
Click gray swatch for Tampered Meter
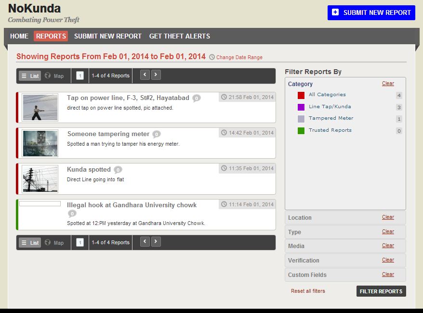(301, 119)
